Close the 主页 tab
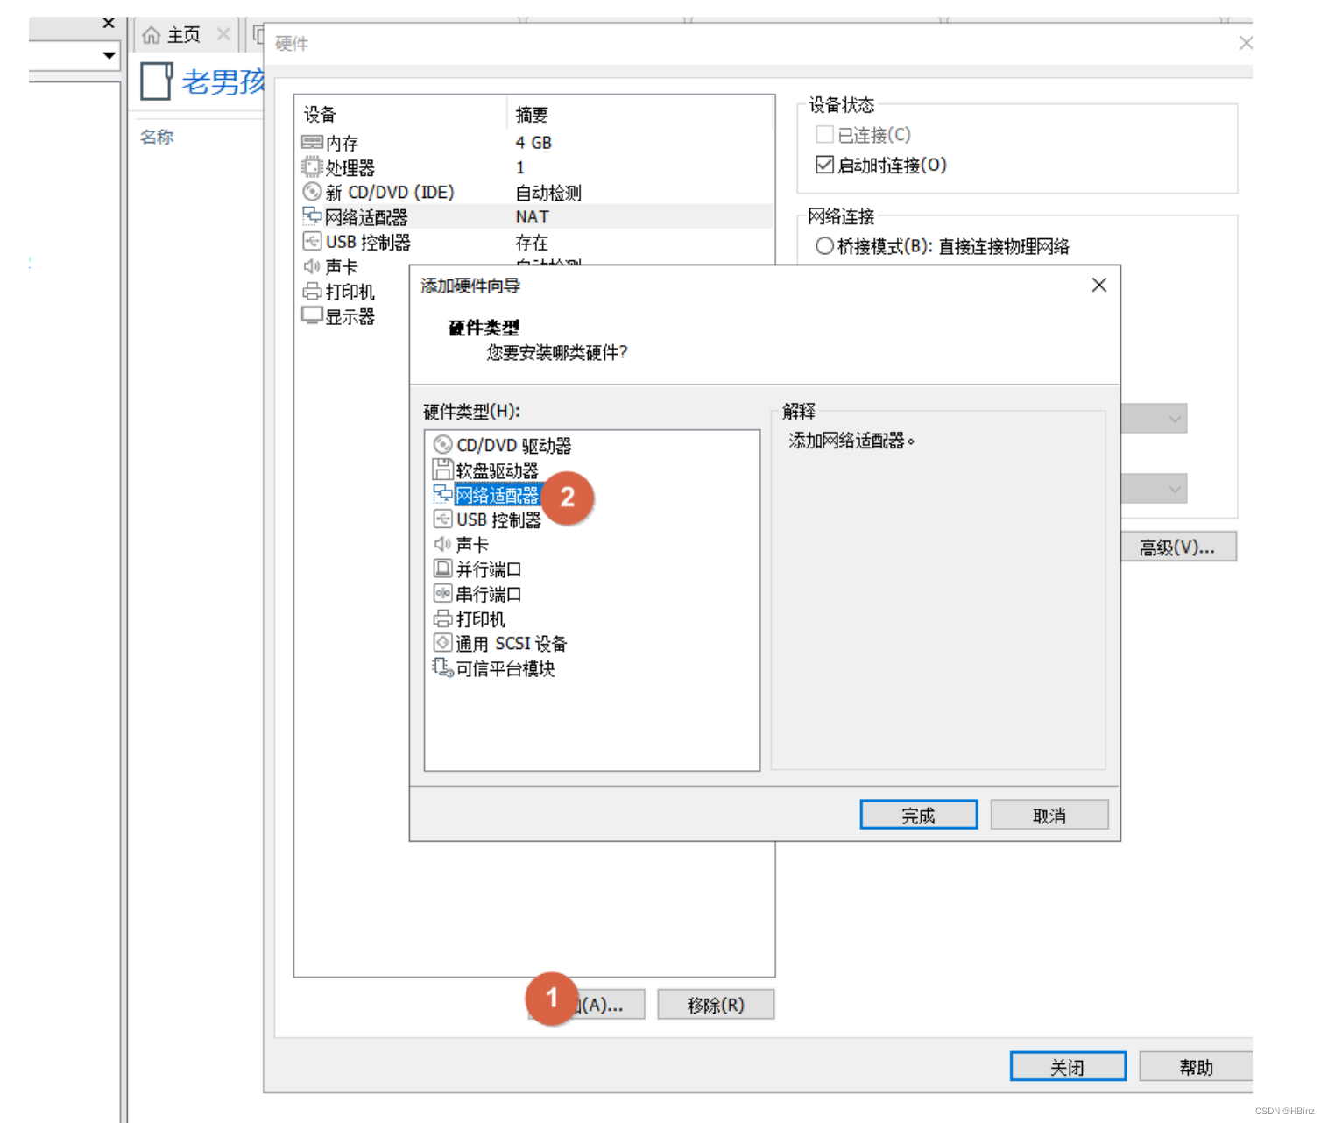Image resolution: width=1328 pixels, height=1123 pixels. tap(223, 34)
